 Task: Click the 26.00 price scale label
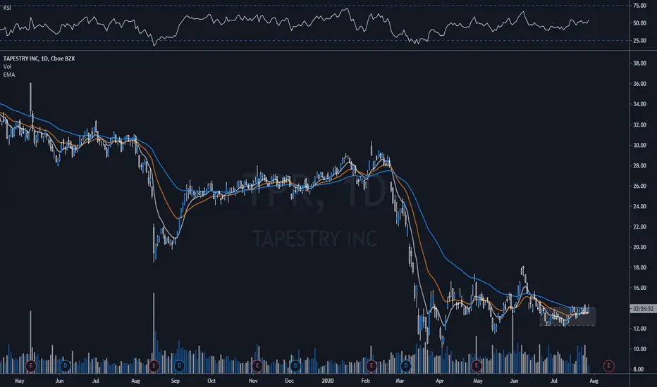(x=639, y=186)
